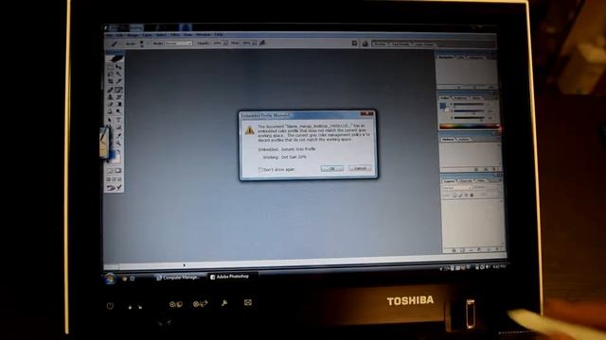The image size is (606, 340).
Task: Switch to Quick Mask mode in toolbox
Action: click(118, 170)
